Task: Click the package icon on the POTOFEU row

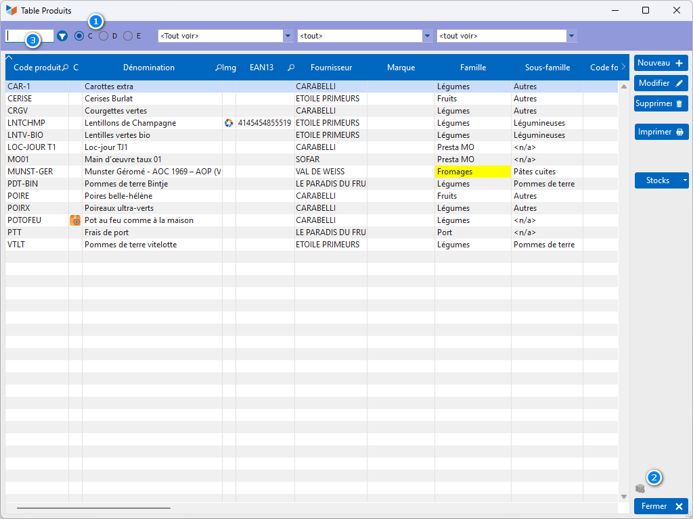Action: (75, 220)
